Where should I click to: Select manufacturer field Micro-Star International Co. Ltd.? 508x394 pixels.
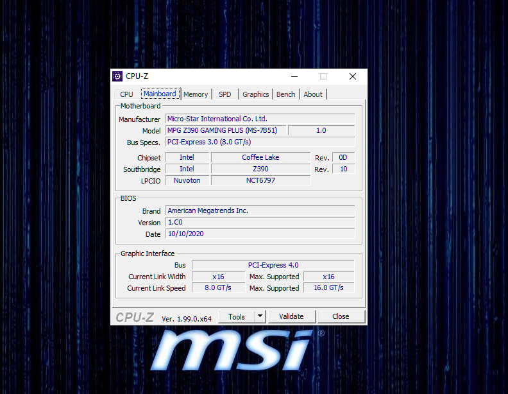pos(260,119)
